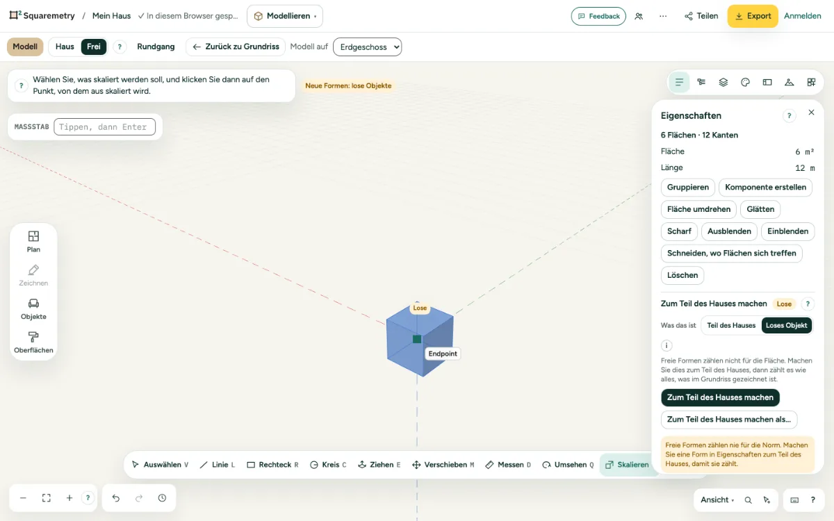Open the three-dots more options menu
This screenshot has height=521, width=834.
(x=663, y=16)
